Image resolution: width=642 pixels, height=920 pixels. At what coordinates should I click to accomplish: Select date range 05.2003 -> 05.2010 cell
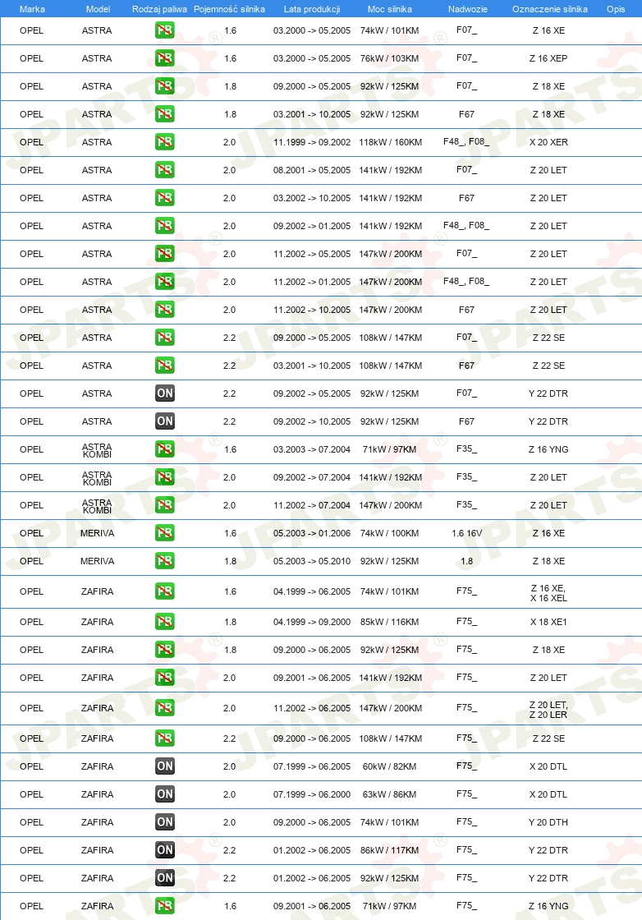(x=312, y=561)
